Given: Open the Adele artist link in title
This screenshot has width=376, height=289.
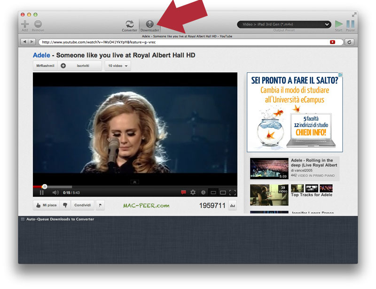Looking at the screenshot, I should pyautogui.click(x=41, y=55).
